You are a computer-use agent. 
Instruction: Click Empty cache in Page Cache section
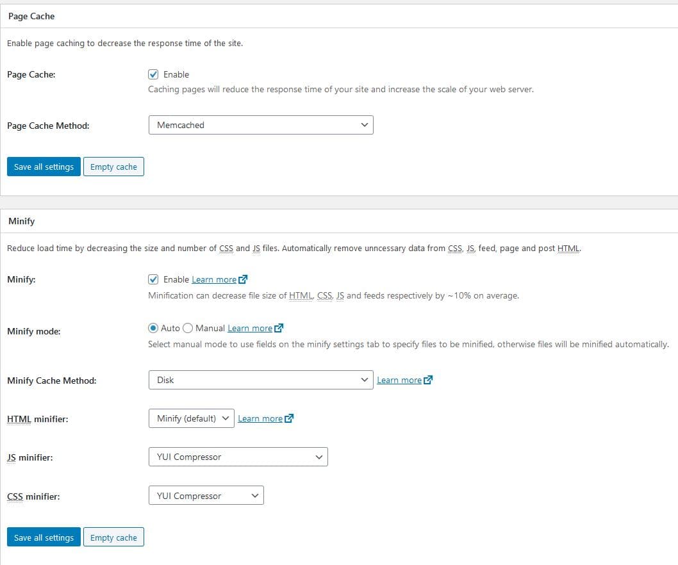(x=113, y=167)
